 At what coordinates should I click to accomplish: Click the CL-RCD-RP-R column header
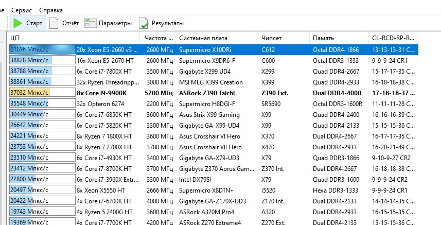click(x=392, y=38)
